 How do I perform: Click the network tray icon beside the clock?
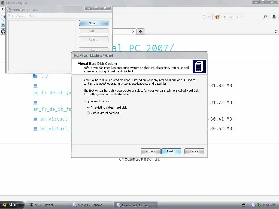pos(259,205)
